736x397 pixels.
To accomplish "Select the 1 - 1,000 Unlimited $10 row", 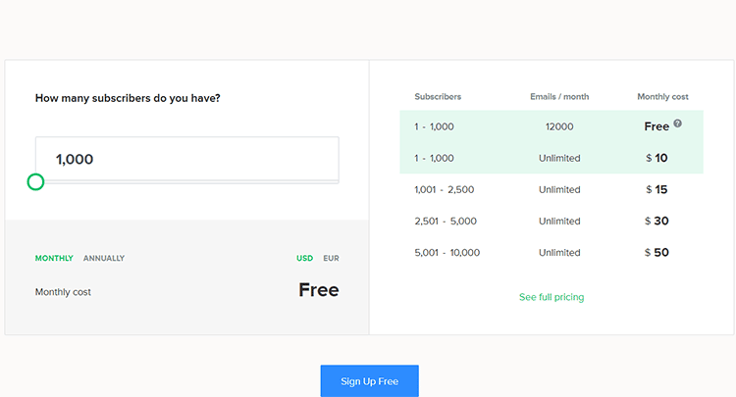I will [x=551, y=158].
